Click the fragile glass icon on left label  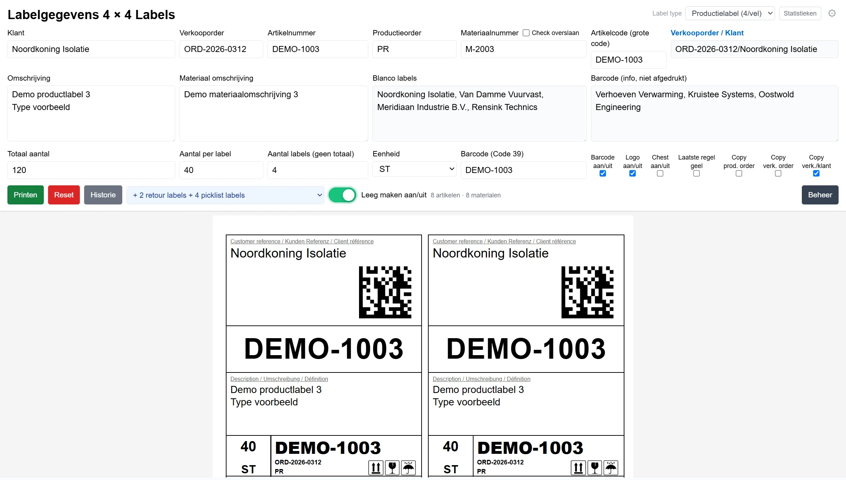coord(392,468)
